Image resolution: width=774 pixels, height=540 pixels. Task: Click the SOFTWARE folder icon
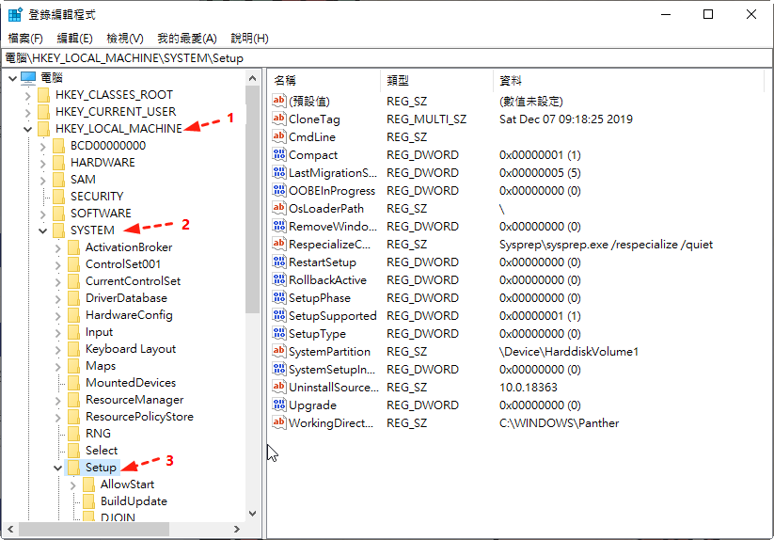click(58, 214)
